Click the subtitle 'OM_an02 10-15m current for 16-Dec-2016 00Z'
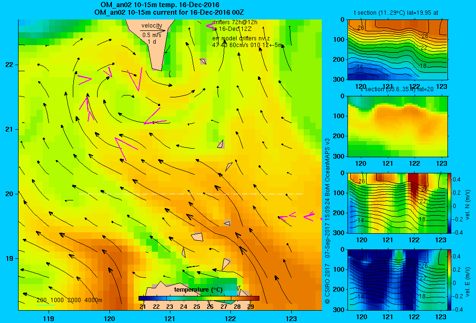The image size is (476, 323). (x=169, y=12)
